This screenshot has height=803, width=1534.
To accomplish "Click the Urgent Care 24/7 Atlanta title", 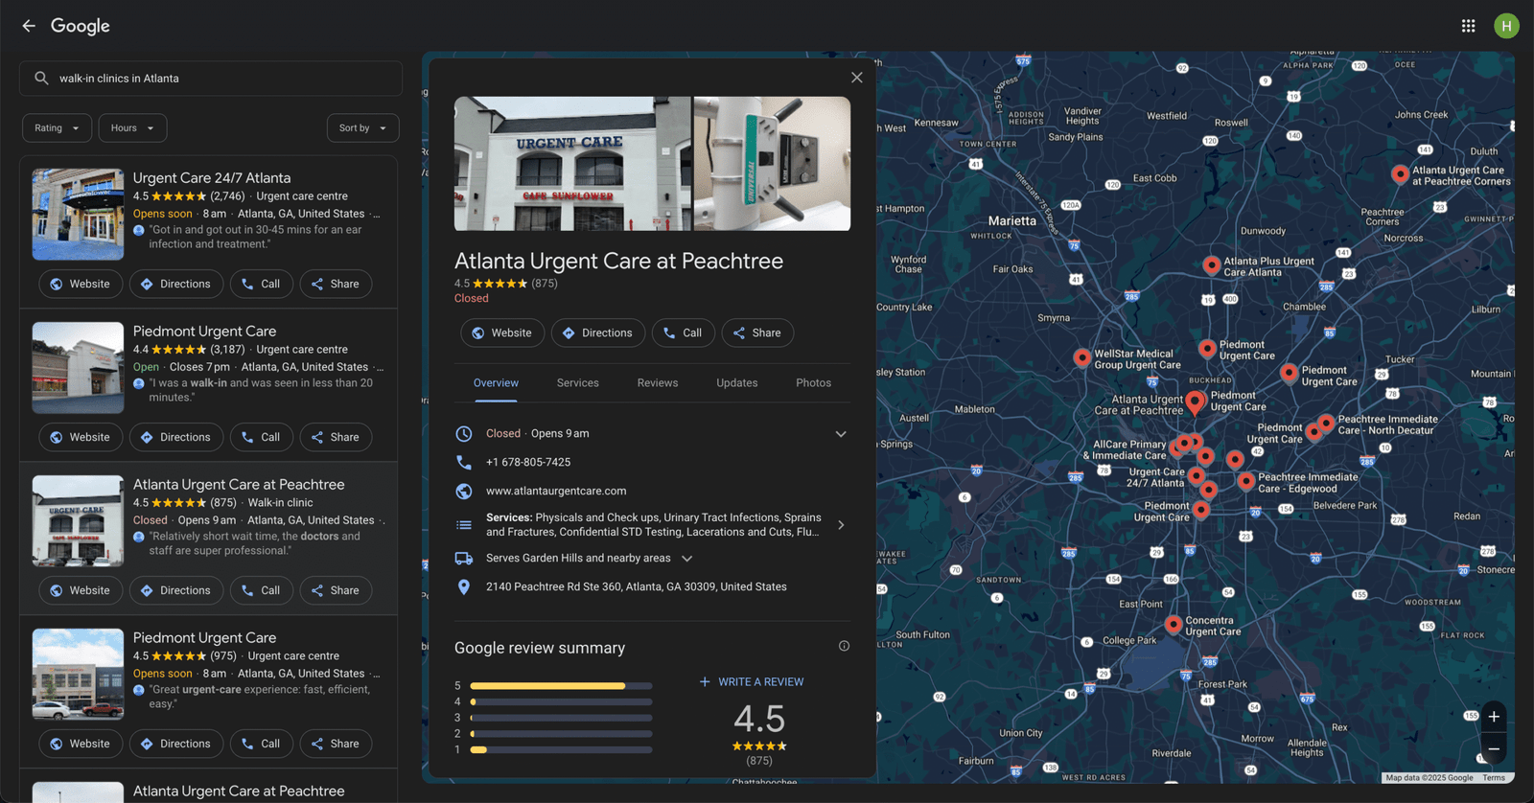I will click(212, 178).
